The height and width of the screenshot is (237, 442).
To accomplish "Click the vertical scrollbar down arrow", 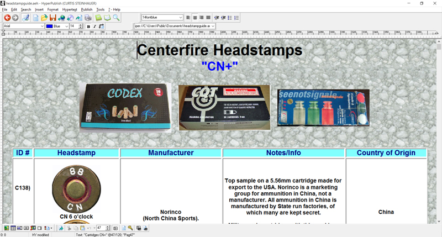I will 439,222.
